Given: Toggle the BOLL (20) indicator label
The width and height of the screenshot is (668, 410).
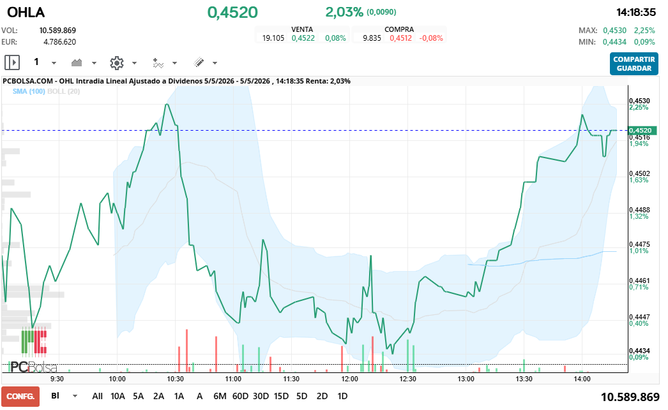Looking at the screenshot, I should [x=63, y=91].
